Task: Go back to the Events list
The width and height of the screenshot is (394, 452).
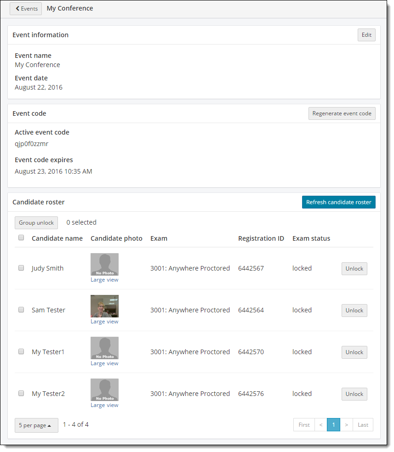Action: pyautogui.click(x=26, y=9)
